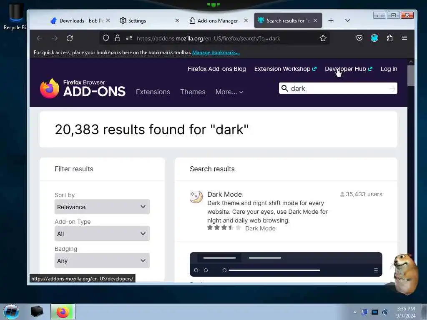427x320 pixels.
Task: Open the Extensions puzzle piece toolbar icon
Action: (x=390, y=38)
